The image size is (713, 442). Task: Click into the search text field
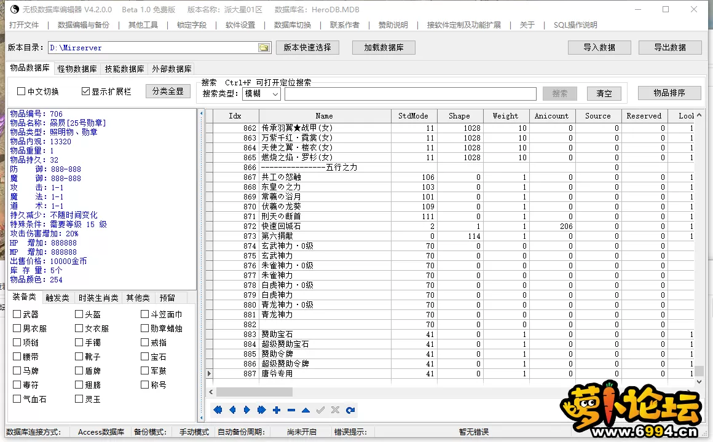[410, 93]
